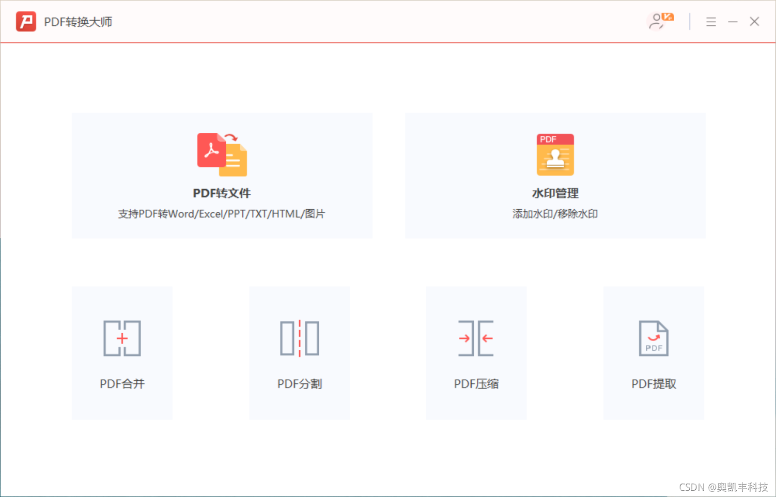
Task: Open the PDF提取 card
Action: click(653, 353)
